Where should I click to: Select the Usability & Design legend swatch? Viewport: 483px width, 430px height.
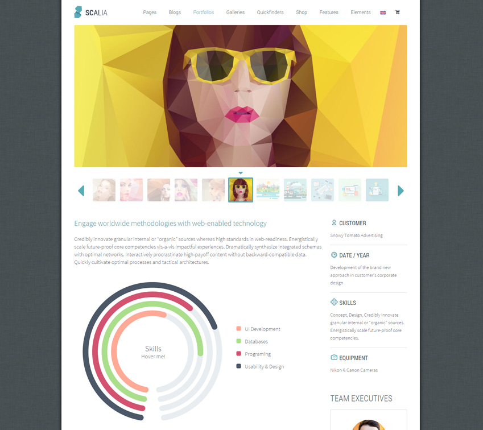[239, 366]
